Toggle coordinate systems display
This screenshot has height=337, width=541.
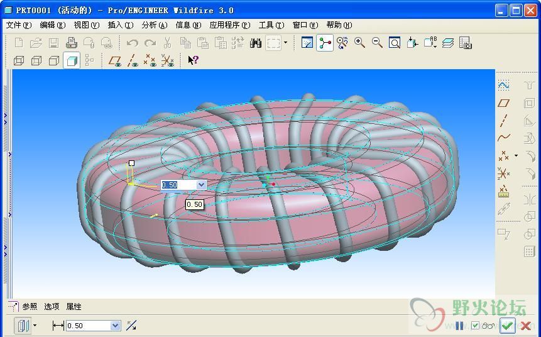[x=168, y=61]
